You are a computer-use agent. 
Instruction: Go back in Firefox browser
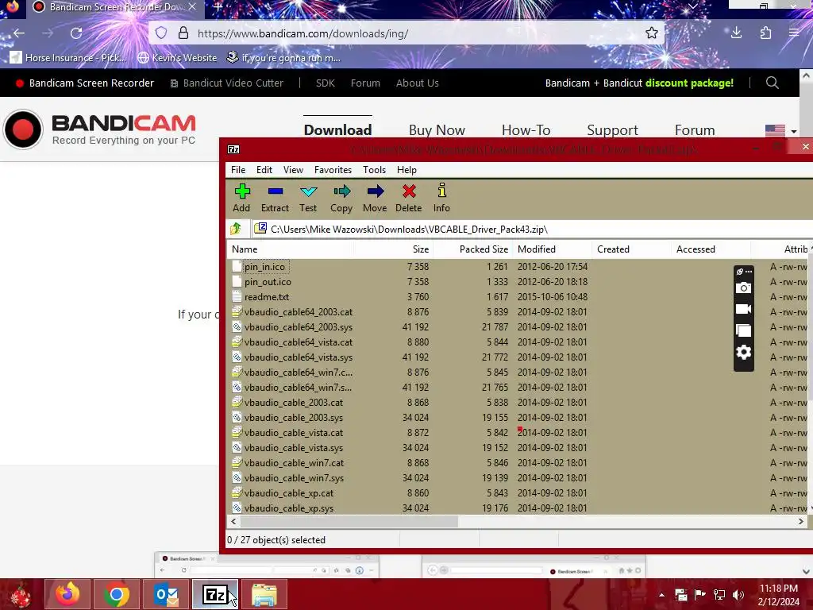pos(19,33)
